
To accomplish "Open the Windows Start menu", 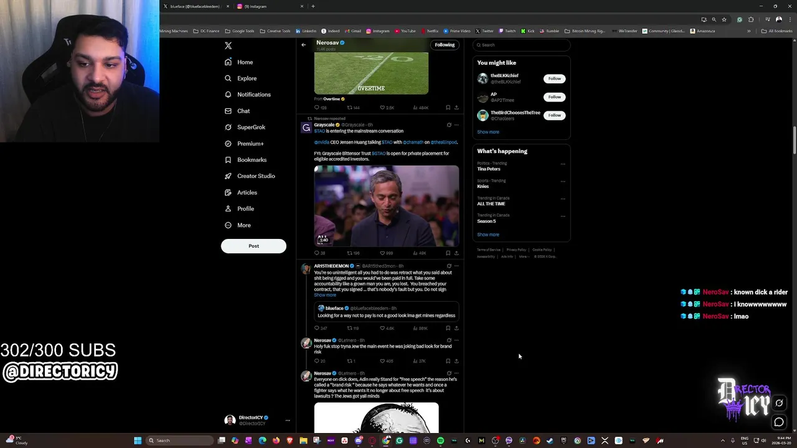I will [138, 441].
